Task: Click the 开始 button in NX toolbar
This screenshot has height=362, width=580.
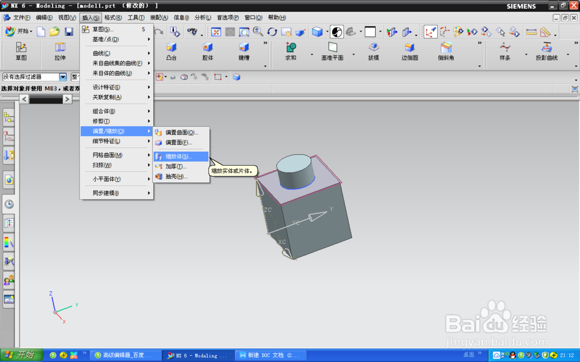Action: tap(17, 31)
